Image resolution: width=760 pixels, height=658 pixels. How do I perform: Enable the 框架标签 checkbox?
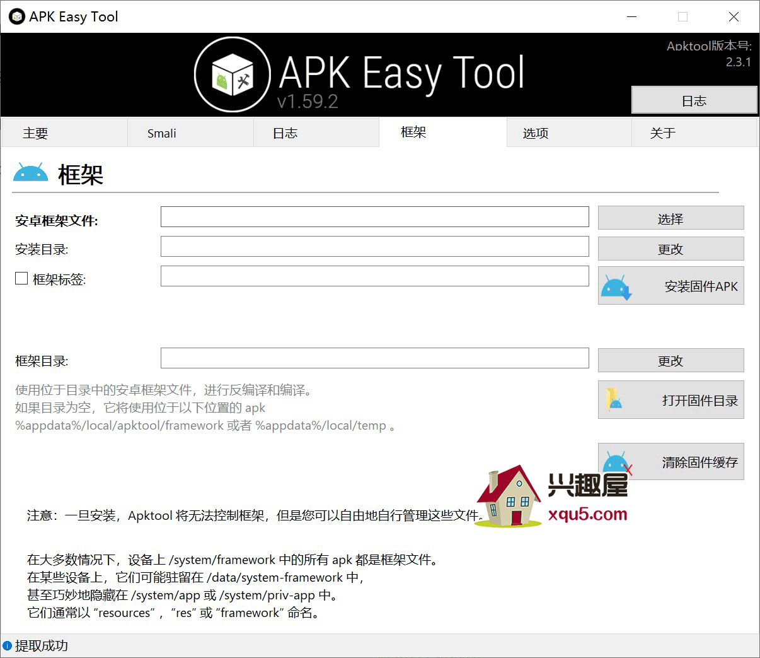click(21, 278)
